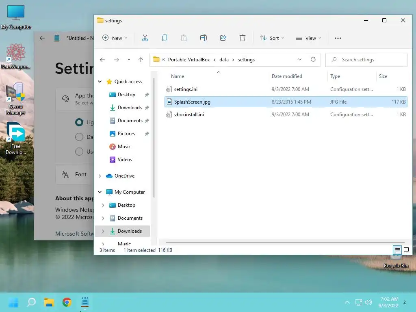This screenshot has height=312, width=416.
Task: Open Pictures in Quick access
Action: (x=126, y=133)
